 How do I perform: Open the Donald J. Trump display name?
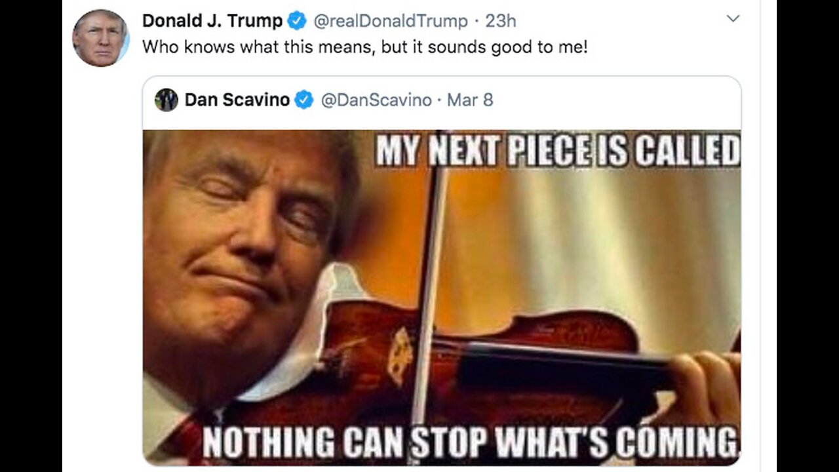[212, 21]
